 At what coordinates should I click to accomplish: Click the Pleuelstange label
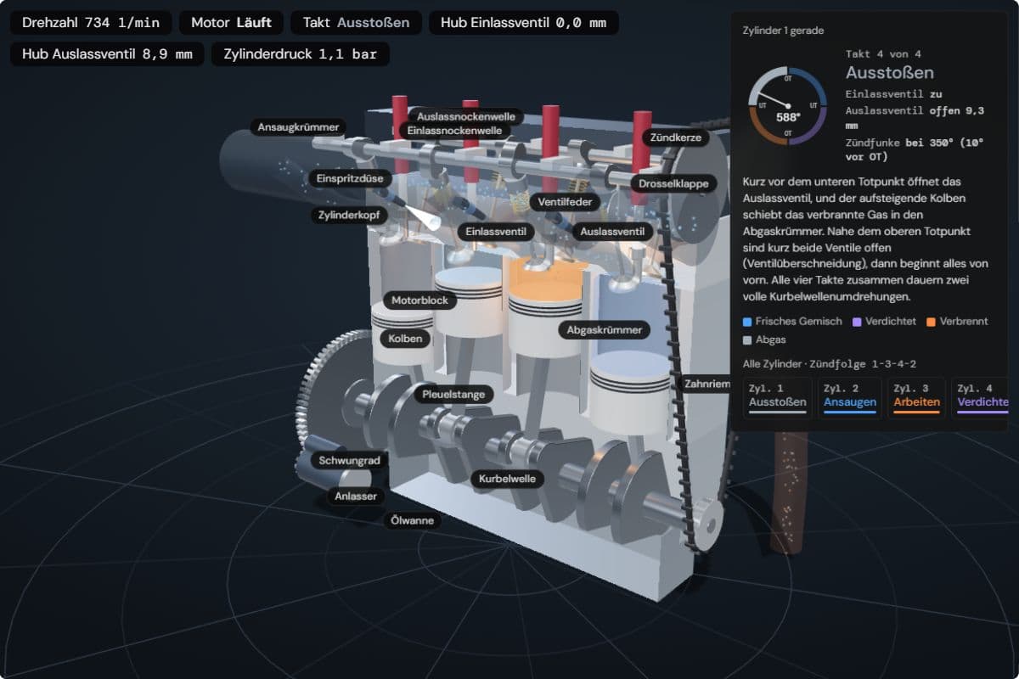coord(453,394)
